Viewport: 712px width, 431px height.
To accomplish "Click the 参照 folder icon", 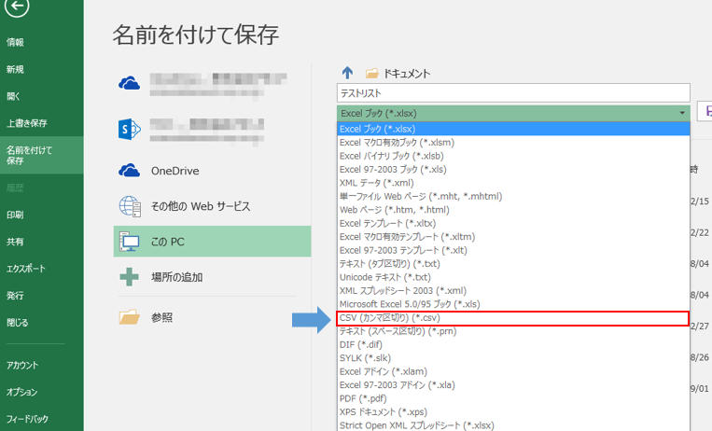I will (130, 317).
